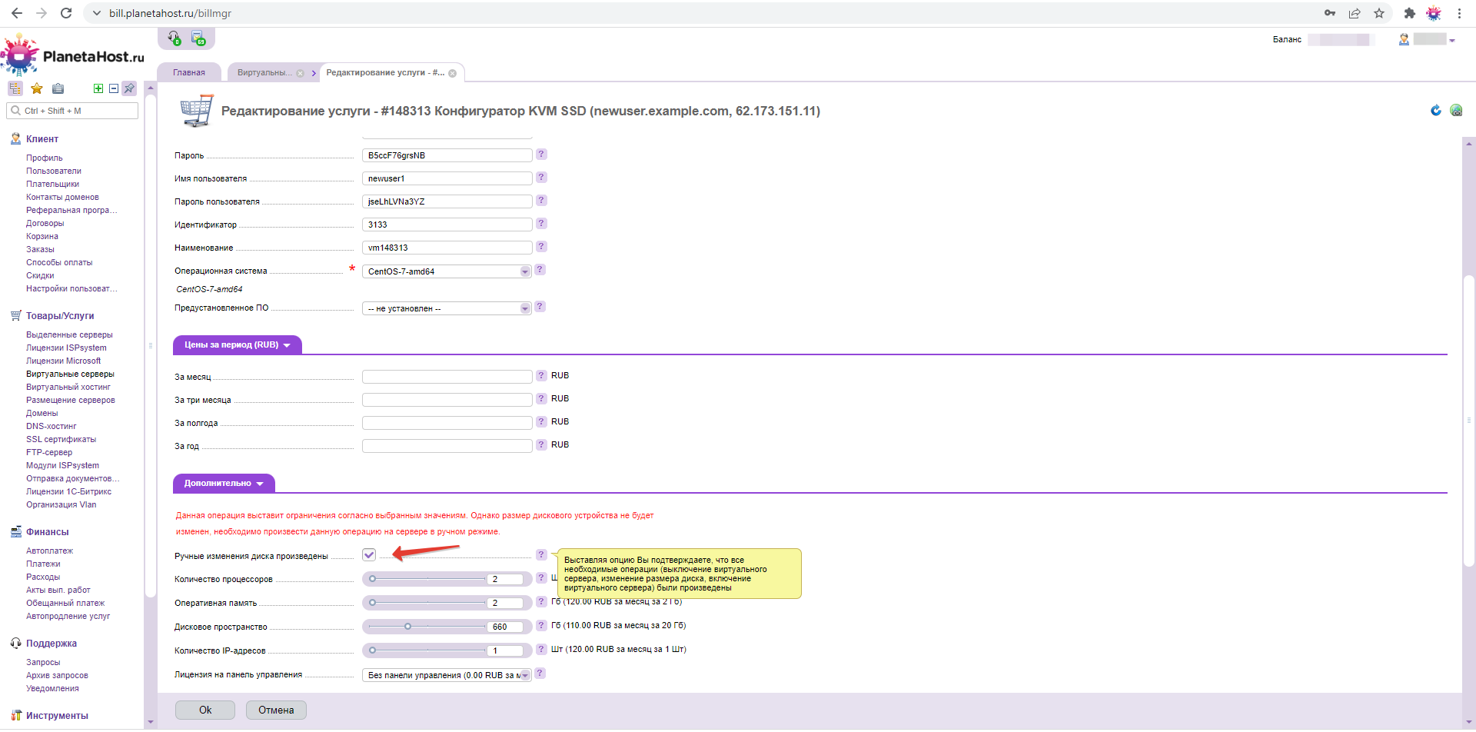
Task: Click the Отмена button
Action: click(276, 710)
